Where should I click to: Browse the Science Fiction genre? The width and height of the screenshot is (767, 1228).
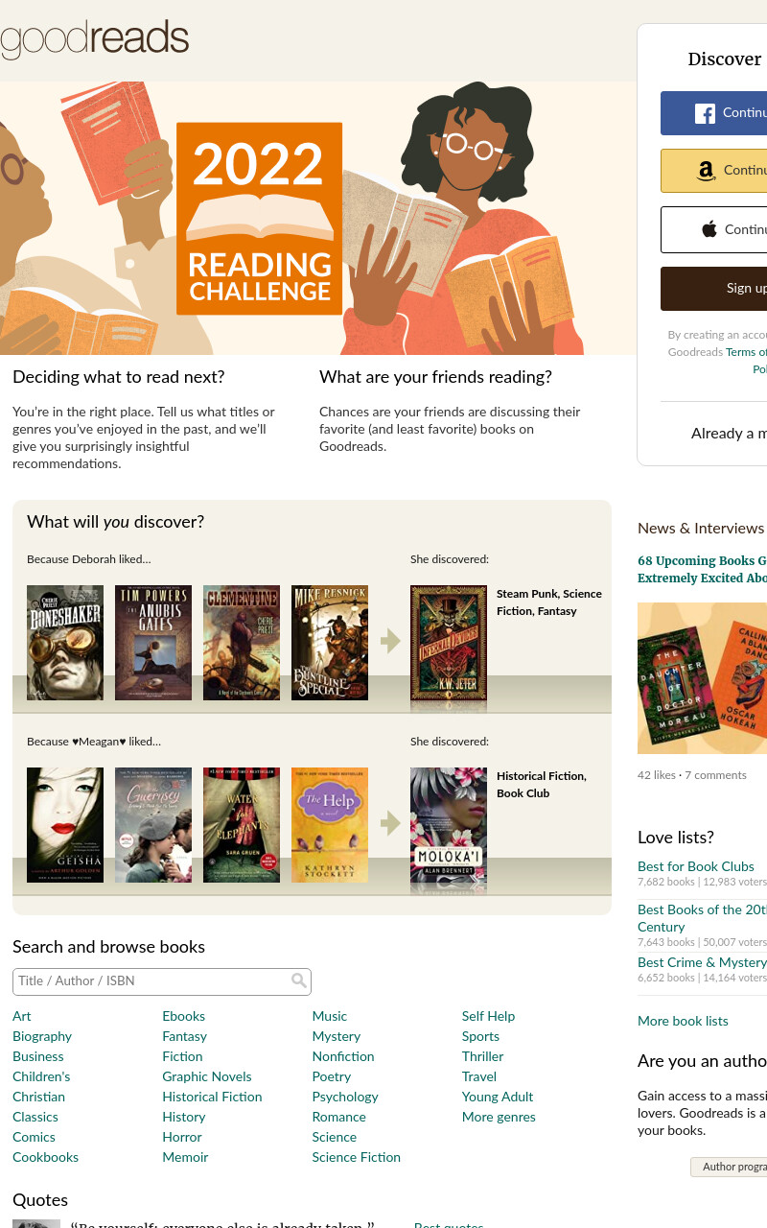coord(356,1157)
